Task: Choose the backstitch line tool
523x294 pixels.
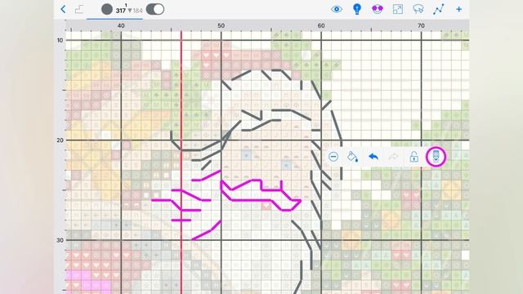Action: pyautogui.click(x=439, y=9)
